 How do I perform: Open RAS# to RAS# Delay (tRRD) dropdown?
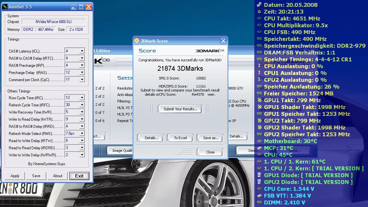point(82,126)
